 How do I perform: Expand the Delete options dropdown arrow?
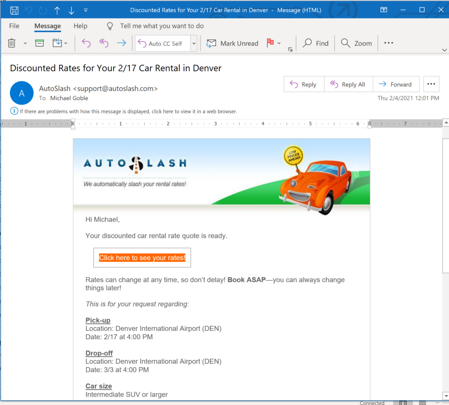click(25, 43)
